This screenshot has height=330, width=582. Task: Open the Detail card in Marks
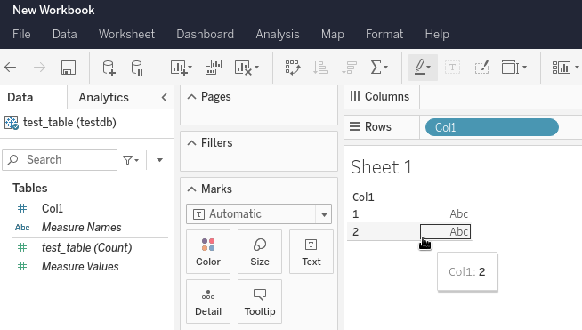[x=208, y=302]
